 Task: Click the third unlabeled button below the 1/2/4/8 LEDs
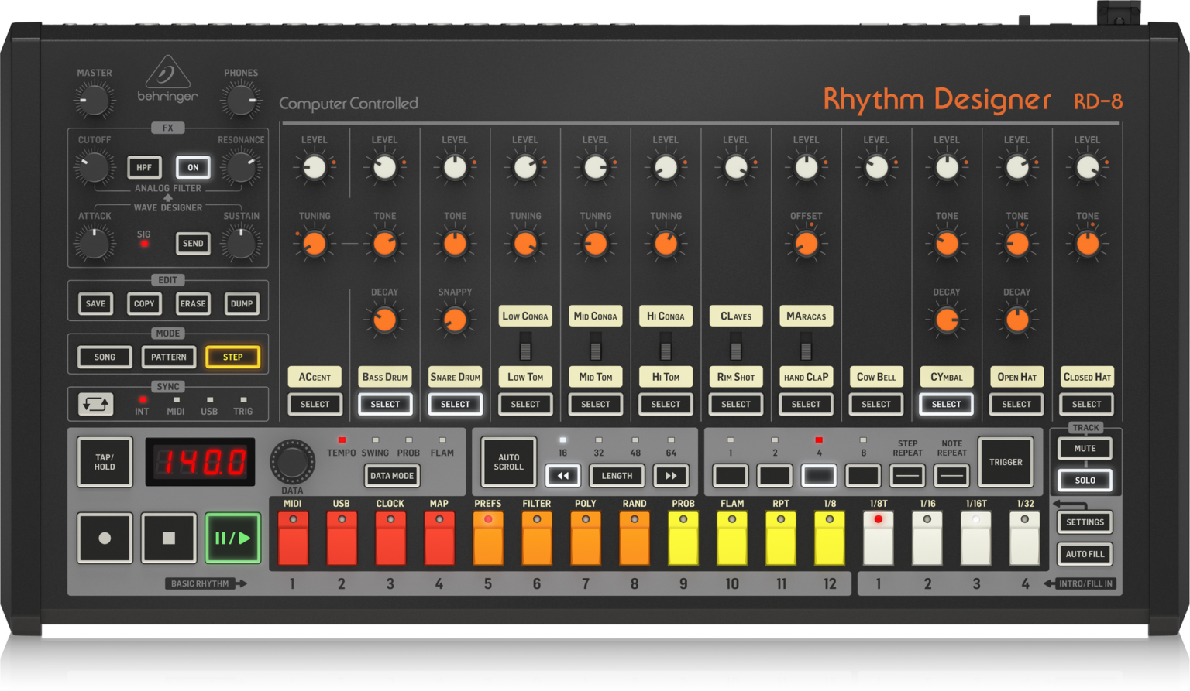point(819,476)
